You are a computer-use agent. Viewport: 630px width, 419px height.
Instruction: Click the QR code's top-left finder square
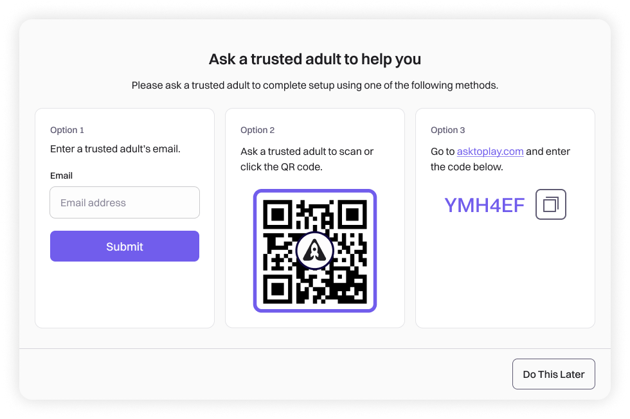(278, 215)
